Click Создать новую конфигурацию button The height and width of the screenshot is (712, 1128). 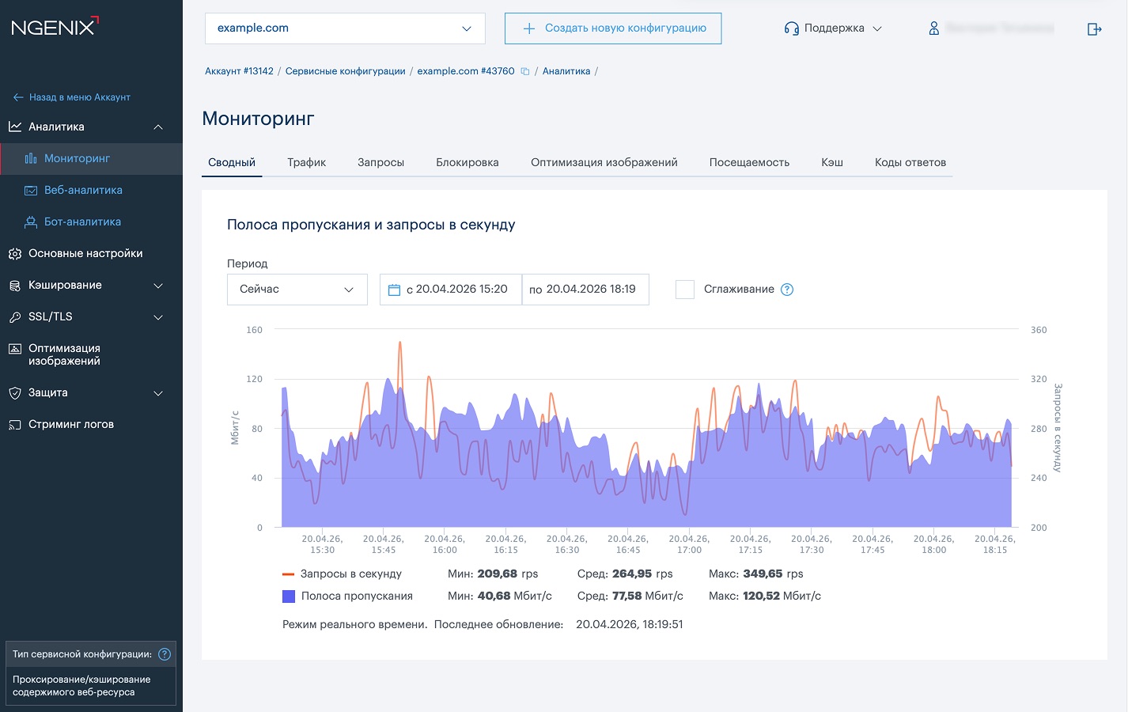click(613, 28)
